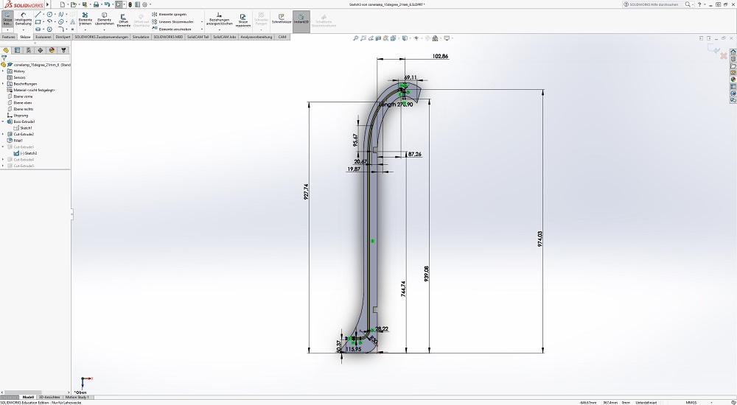Choose the Elemente übernehmen tool

[x=105, y=19]
